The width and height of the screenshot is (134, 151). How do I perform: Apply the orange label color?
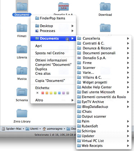(47, 93)
